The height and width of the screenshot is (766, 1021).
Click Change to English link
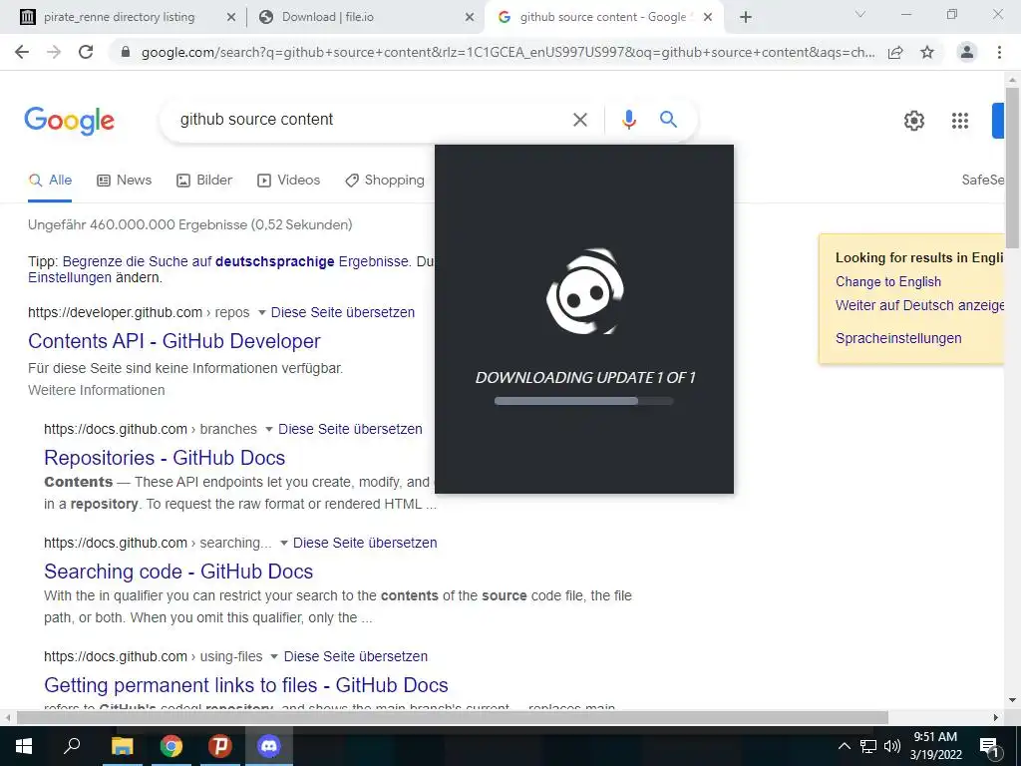pyautogui.click(x=888, y=282)
